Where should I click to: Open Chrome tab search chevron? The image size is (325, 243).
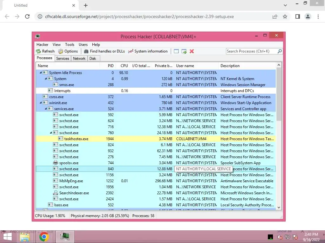[285, 5]
